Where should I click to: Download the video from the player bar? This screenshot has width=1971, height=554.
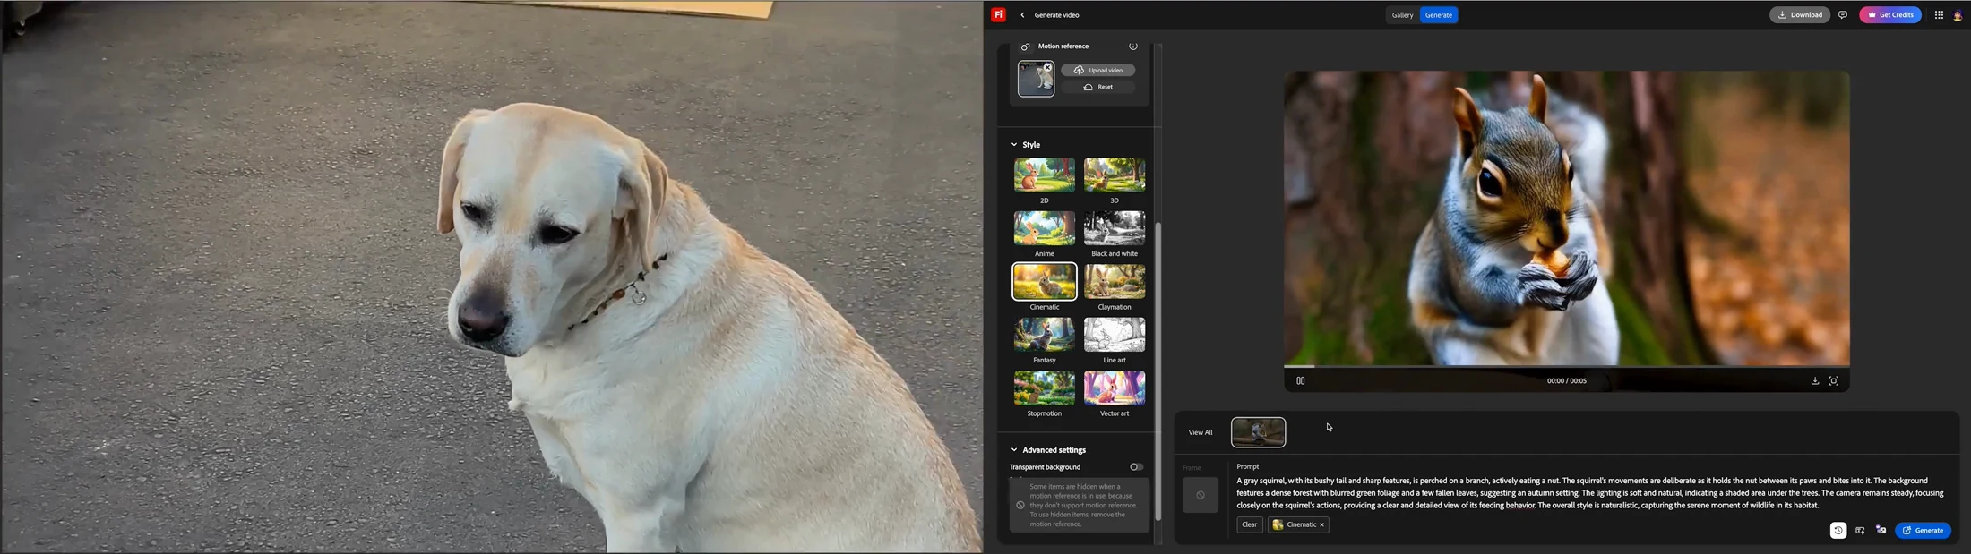(x=1814, y=380)
